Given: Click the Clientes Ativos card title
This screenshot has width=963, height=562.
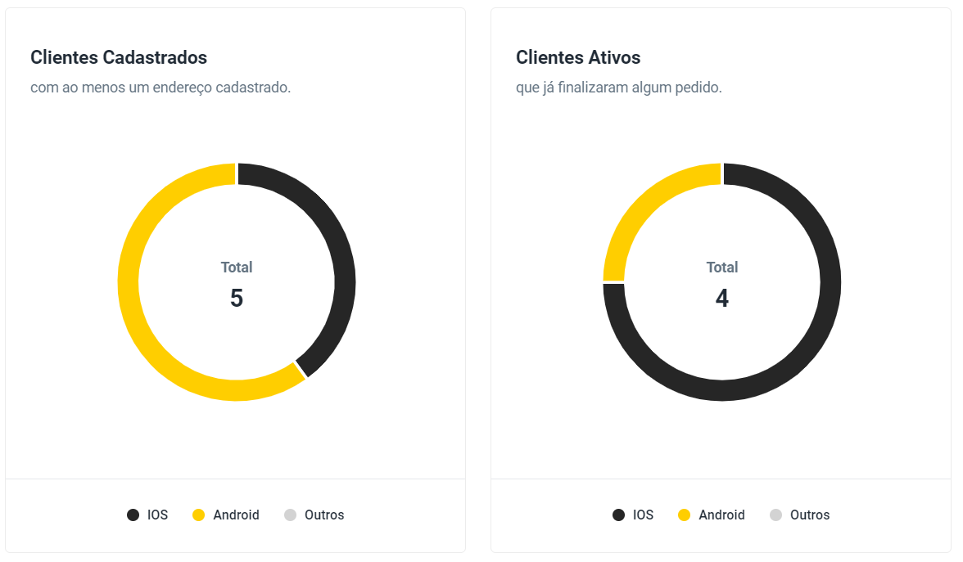Looking at the screenshot, I should 578,57.
